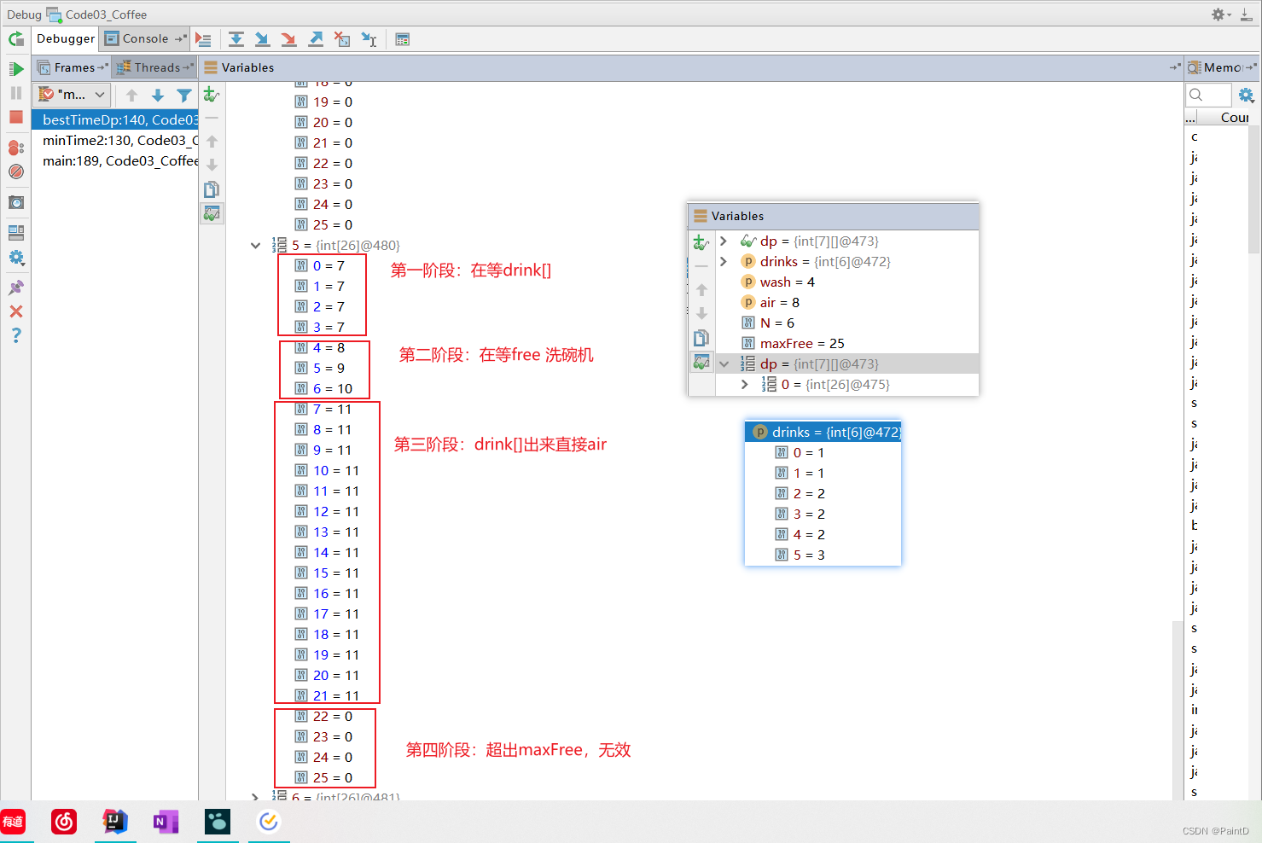Click the Memory search field
Screen dimensions: 1262x843
coord(1209,95)
